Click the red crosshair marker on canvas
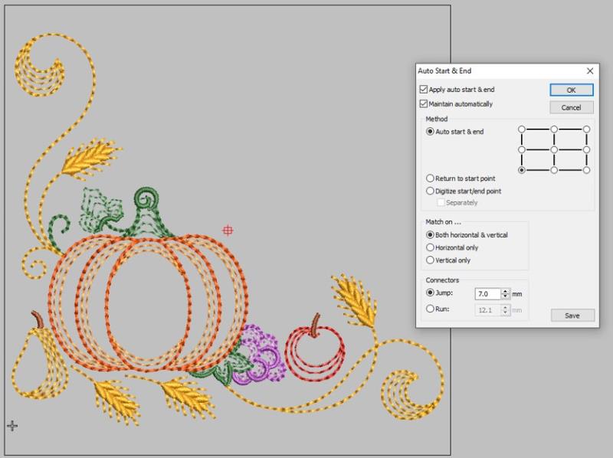 [228, 231]
